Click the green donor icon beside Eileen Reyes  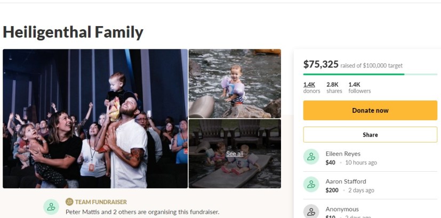point(311,157)
